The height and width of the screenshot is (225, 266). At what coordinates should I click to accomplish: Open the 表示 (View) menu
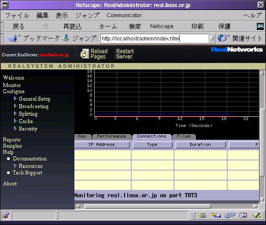(x=62, y=15)
